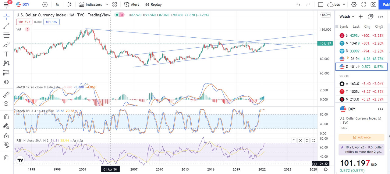Sort watchlist by Last column
Image resolution: width=390 pixels, height=174 pixels.
click(x=356, y=27)
